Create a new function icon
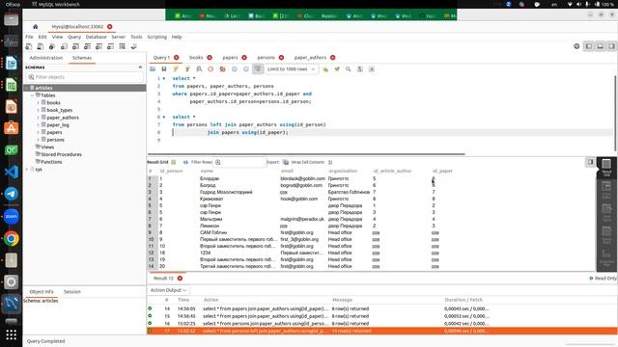 coord(111,46)
